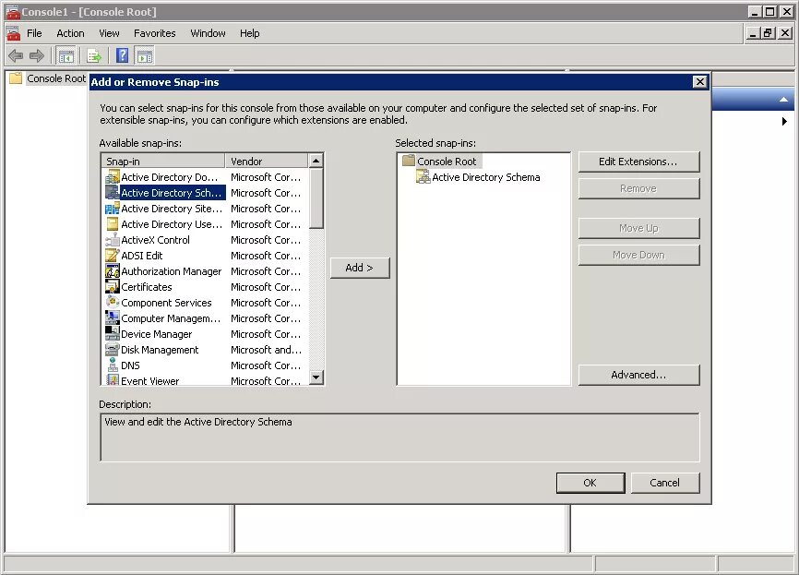The height and width of the screenshot is (575, 799).
Task: Select the Authorization Manager row text
Action: (x=172, y=271)
